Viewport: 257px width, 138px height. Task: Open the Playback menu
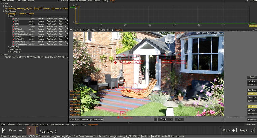point(44,124)
